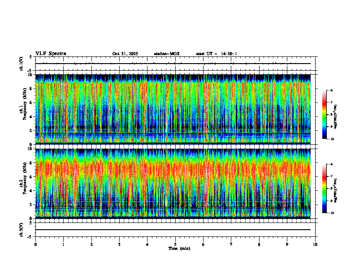This screenshot has width=355, height=274.
Task: Click time axis tick label "4"
Action: 147,244
